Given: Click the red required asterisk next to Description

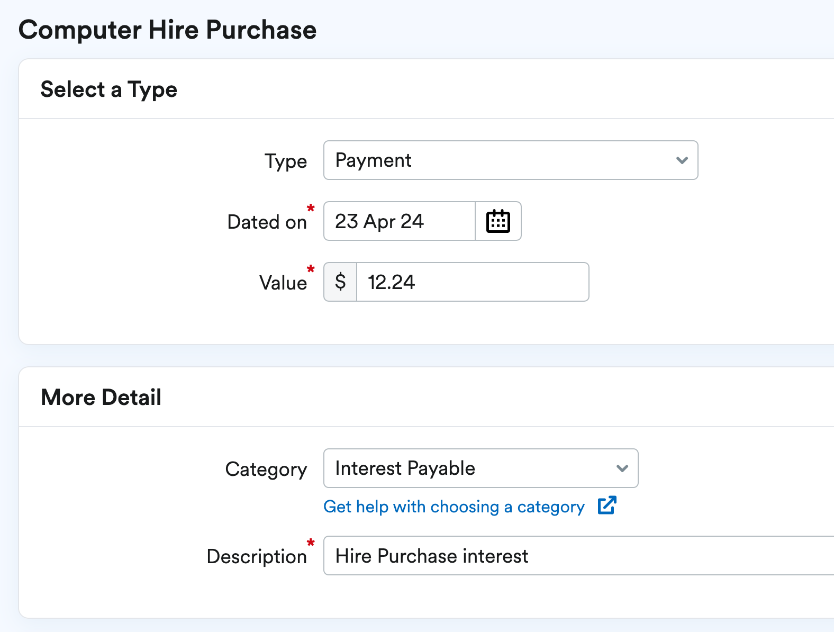Looking at the screenshot, I should (311, 543).
